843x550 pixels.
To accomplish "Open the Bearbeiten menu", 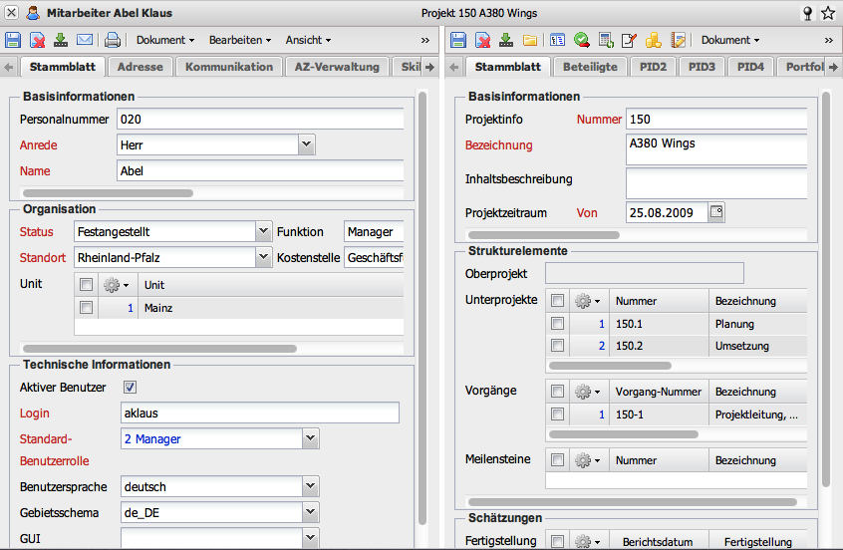I will click(240, 40).
